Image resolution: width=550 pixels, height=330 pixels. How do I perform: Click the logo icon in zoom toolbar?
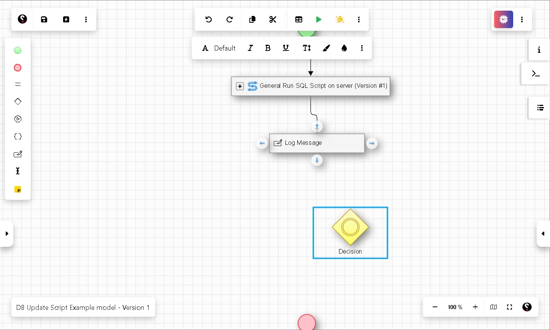(x=527, y=307)
